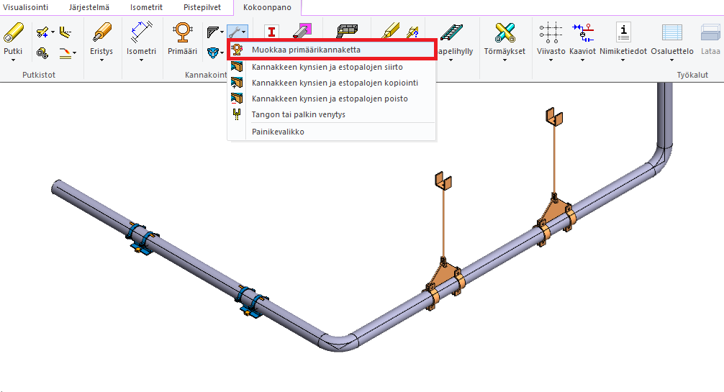Click the Osaluettelo parts list icon
The height and width of the screenshot is (392, 724).
672,33
